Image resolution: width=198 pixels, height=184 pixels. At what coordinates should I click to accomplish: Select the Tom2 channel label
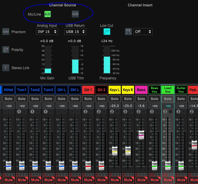(x=35, y=90)
